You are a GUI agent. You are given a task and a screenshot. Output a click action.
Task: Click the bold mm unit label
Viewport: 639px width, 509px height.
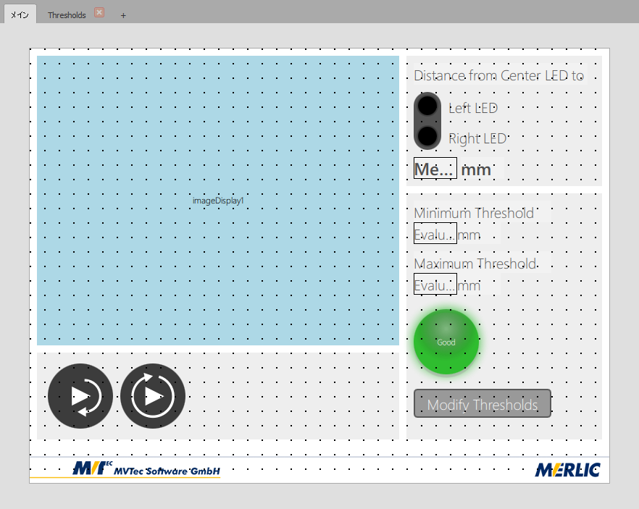click(476, 169)
